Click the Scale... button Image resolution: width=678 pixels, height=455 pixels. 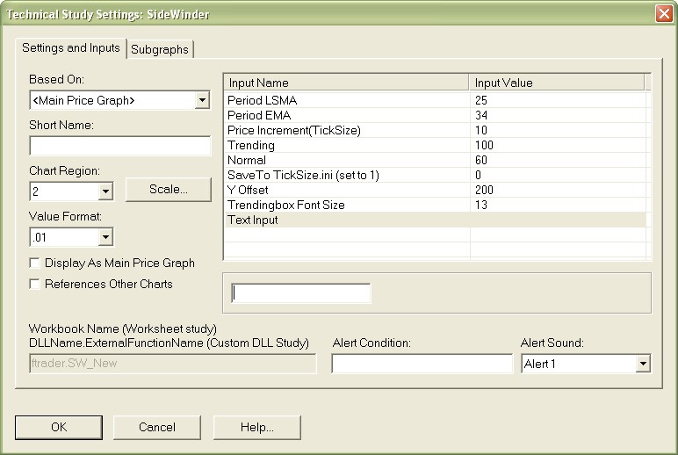pyautogui.click(x=168, y=189)
